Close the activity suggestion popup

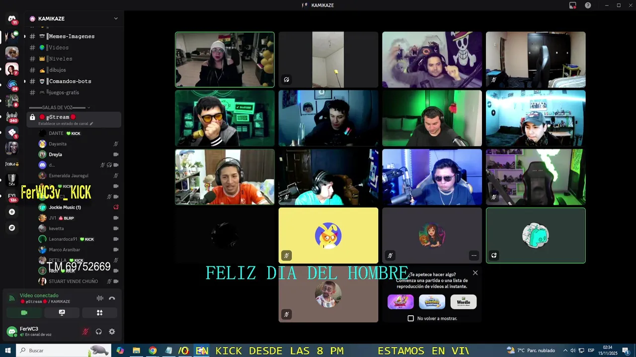coord(476,273)
